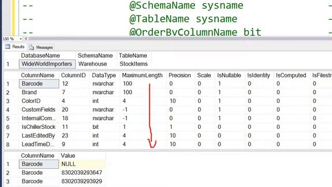This screenshot has width=332, height=187.
Task: Select the LeadTimeD... column name cell
Action: pyautogui.click(x=39, y=144)
